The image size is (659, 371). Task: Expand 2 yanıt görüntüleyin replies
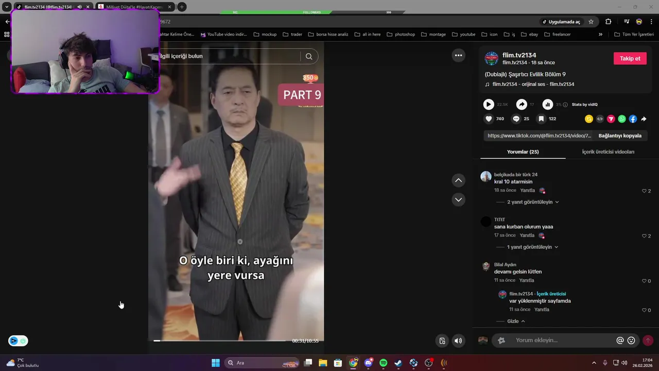533,202
